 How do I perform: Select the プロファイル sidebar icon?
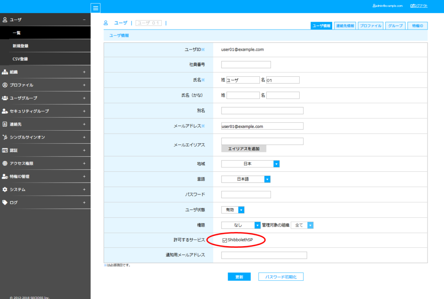click(x=5, y=84)
